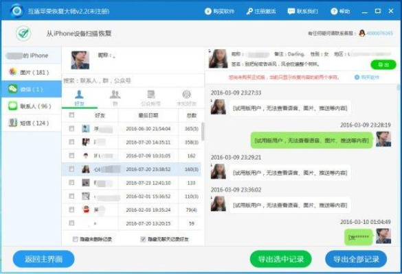Viewport: 402px width, 274px height.
Task: Click the key icon for register activation
Action: pyautogui.click(x=249, y=11)
